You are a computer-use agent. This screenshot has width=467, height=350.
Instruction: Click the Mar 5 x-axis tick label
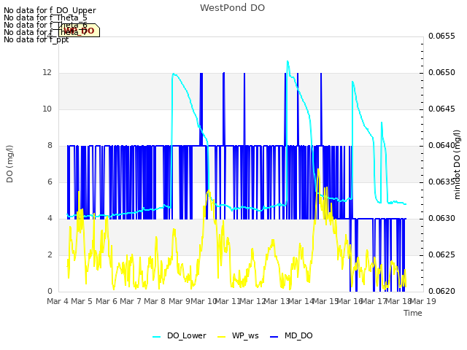click(82, 301)
